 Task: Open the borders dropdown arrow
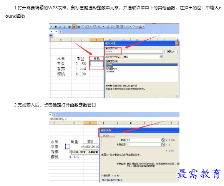(x=130, y=27)
